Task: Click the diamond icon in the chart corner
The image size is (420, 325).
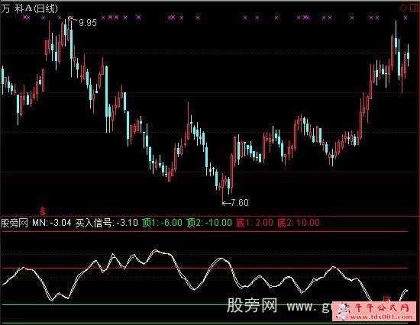Action: point(403,8)
